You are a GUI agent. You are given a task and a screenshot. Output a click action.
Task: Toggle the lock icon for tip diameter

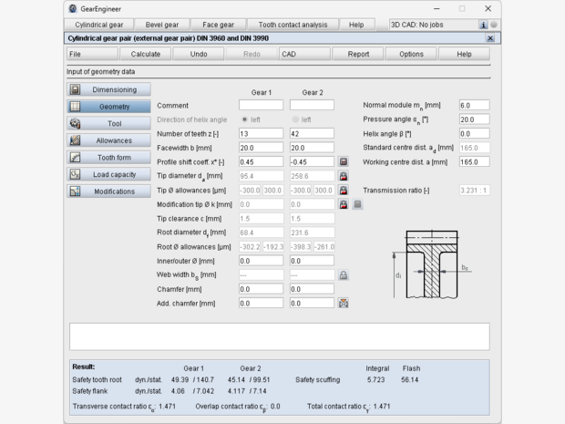(344, 176)
